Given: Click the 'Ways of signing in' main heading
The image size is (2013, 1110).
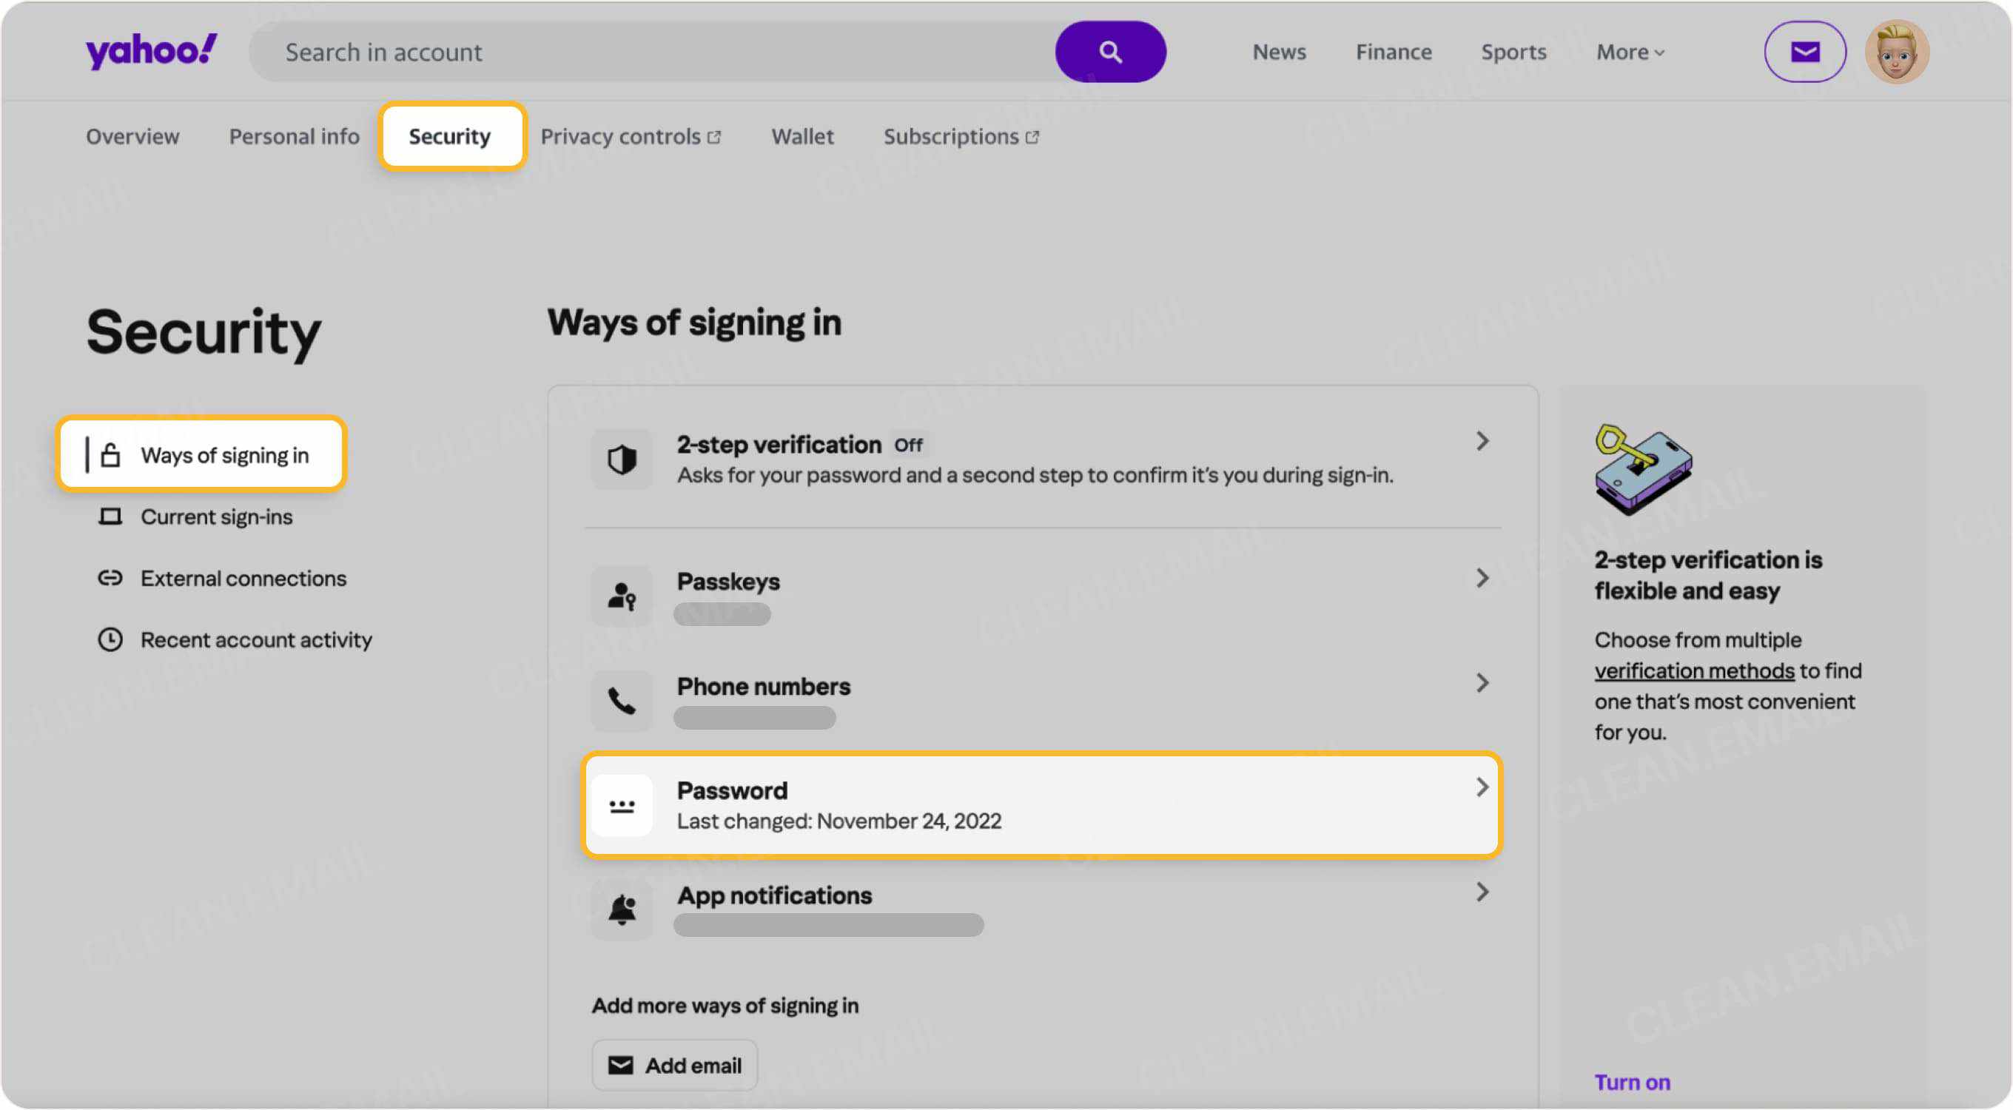Looking at the screenshot, I should point(695,323).
